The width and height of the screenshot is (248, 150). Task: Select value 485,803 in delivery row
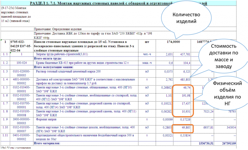coord(185,79)
